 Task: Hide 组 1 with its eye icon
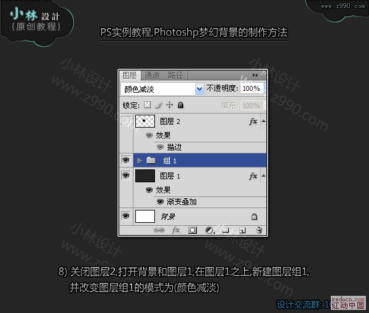pos(125,160)
